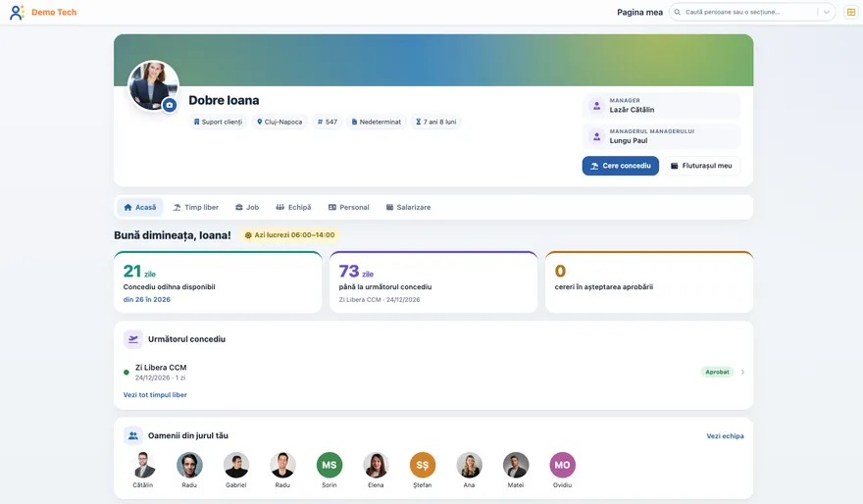863x504 pixels.
Task: Open Gabriel's avatar in team list
Action: click(x=236, y=465)
